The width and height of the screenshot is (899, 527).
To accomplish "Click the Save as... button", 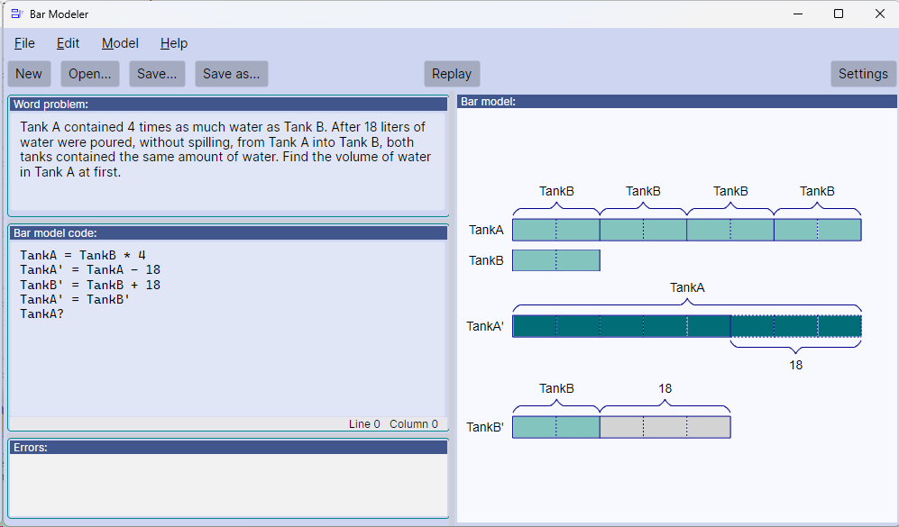I will pos(232,73).
